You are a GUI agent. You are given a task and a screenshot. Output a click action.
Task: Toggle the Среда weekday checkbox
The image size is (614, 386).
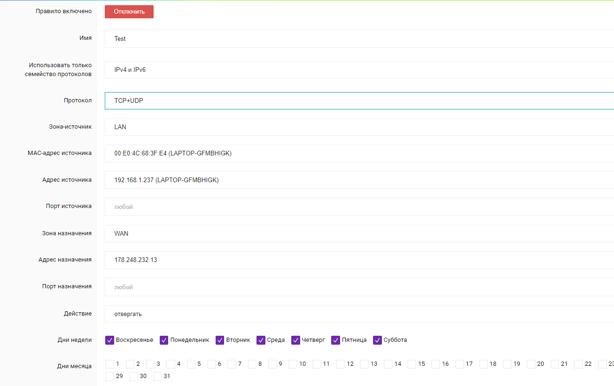261,340
